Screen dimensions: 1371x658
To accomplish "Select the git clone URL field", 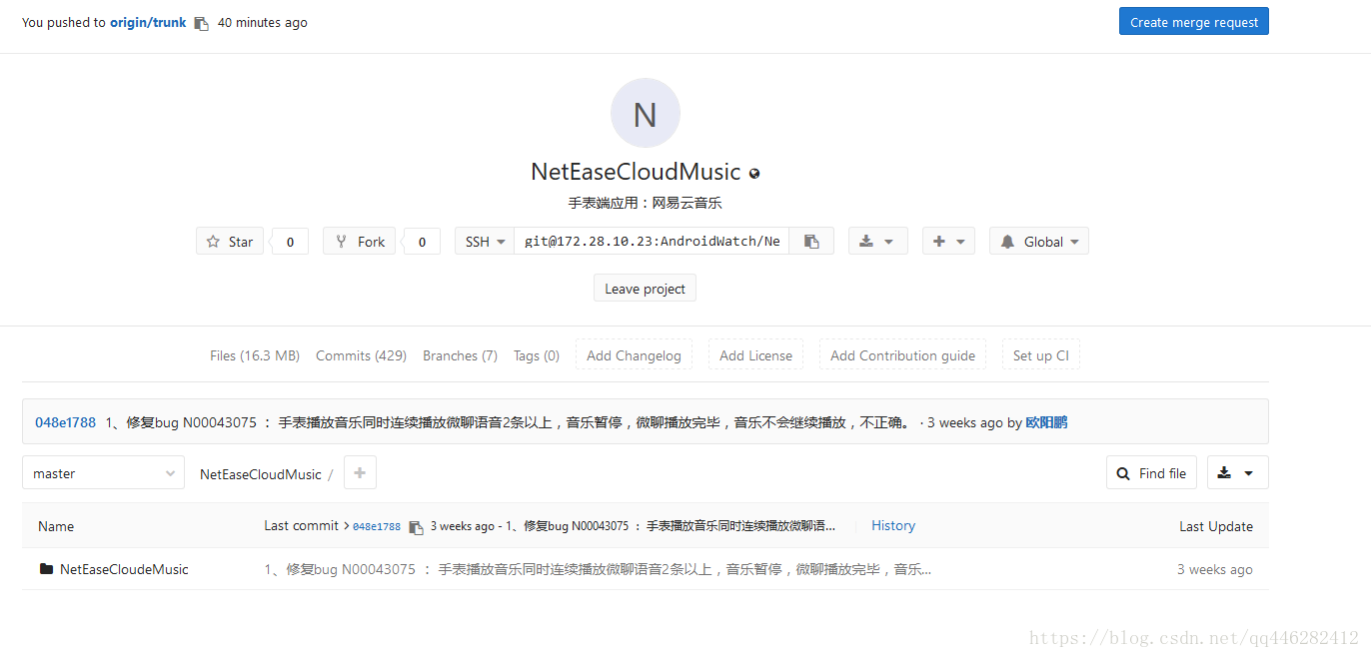I will pyautogui.click(x=652, y=242).
